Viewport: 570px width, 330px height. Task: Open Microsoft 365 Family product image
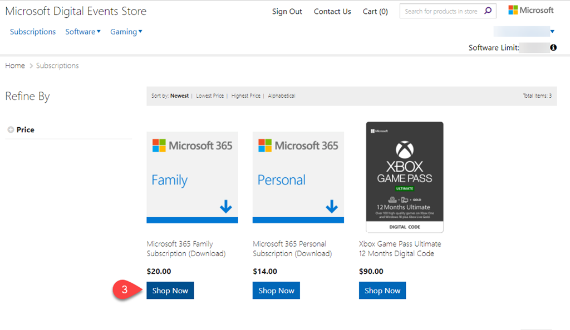coord(192,177)
